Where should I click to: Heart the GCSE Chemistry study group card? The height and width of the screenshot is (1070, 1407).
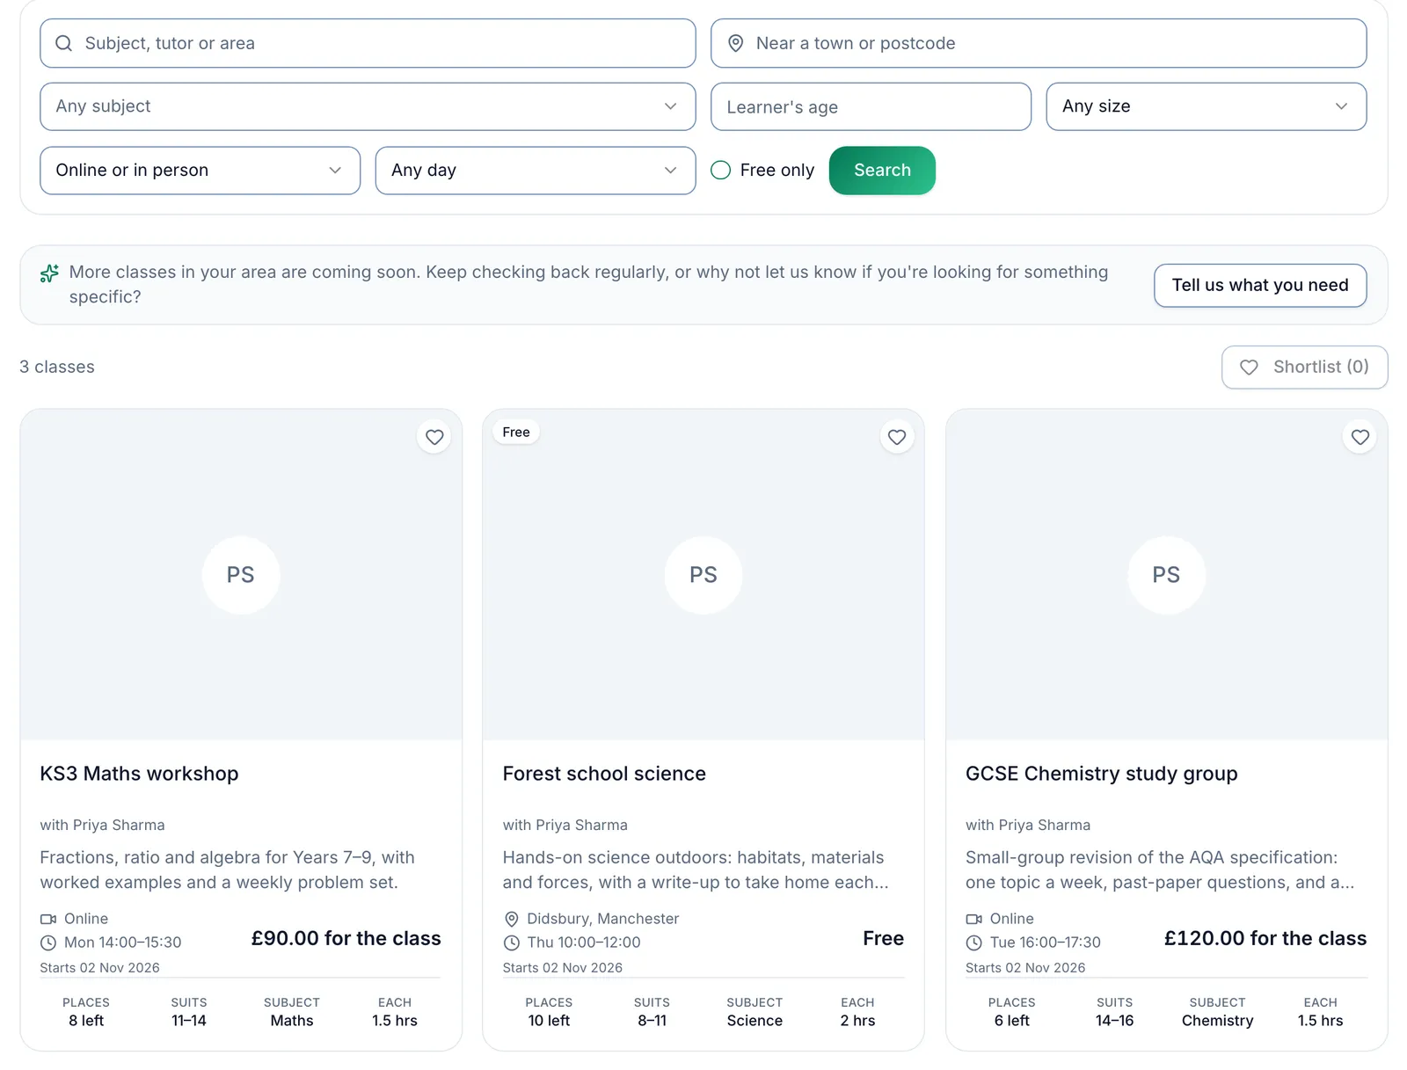point(1360,437)
